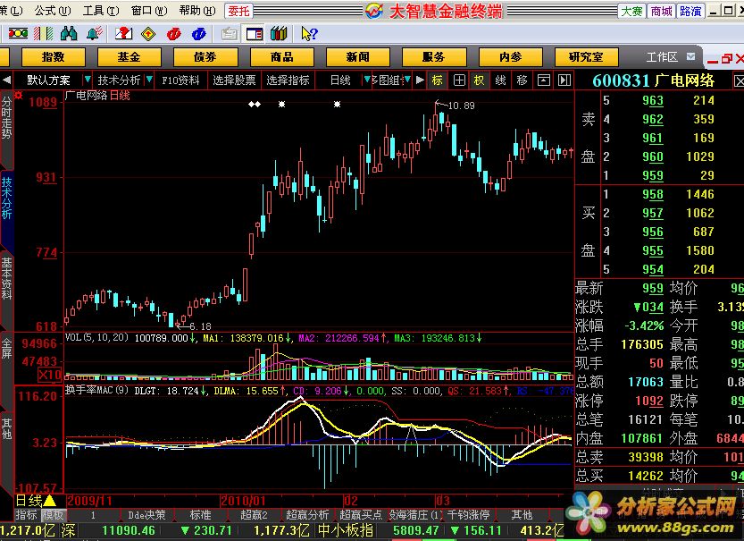Toggle the 标 marker button

point(437,80)
